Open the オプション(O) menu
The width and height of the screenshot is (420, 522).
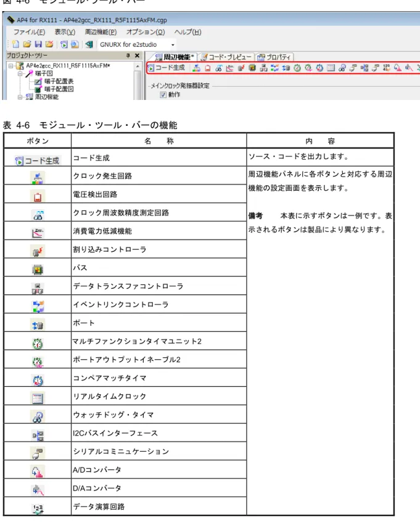(146, 32)
